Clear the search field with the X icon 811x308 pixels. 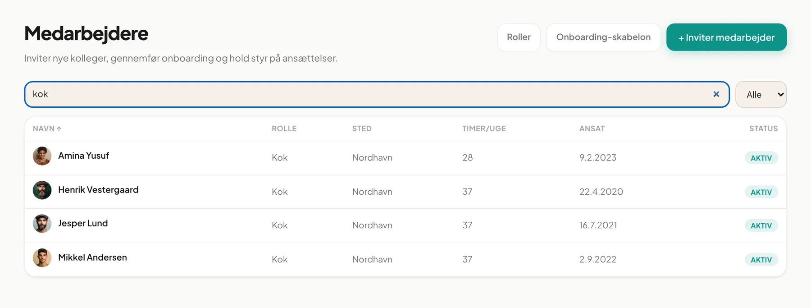pyautogui.click(x=716, y=94)
